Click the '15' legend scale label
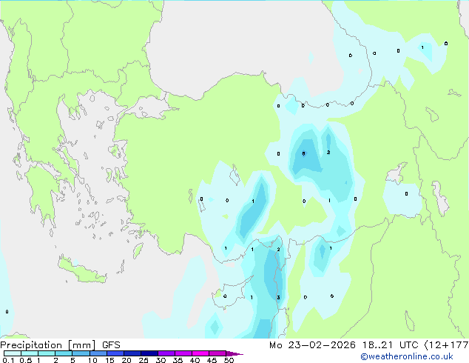 point(109,360)
